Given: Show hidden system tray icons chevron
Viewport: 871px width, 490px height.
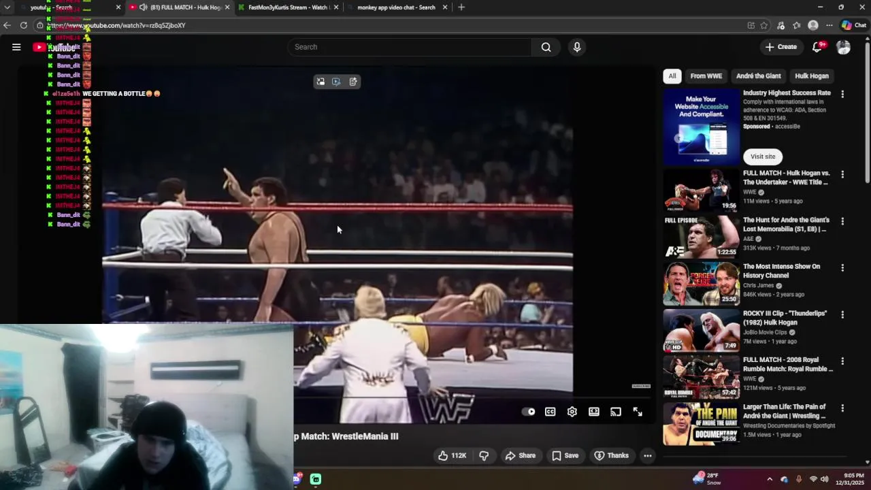Looking at the screenshot, I should point(770,479).
